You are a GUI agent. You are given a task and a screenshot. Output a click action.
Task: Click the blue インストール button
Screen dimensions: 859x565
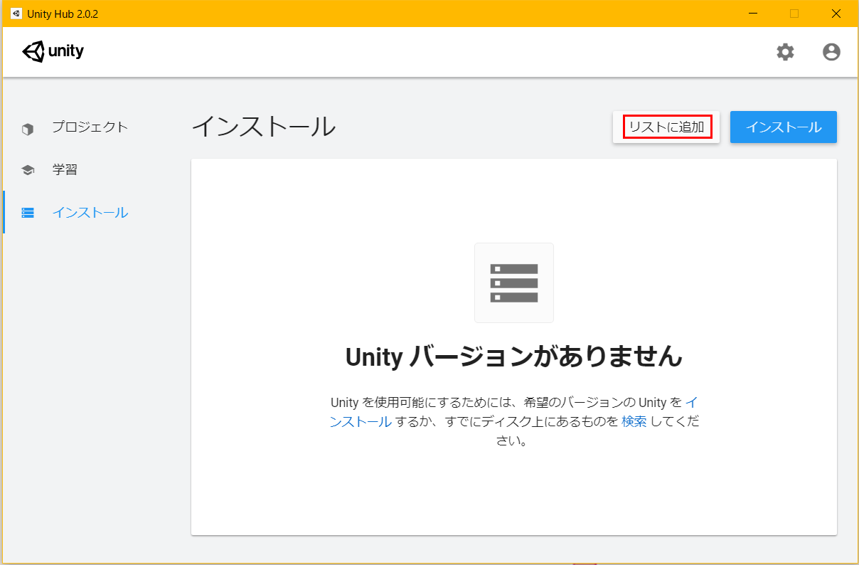pyautogui.click(x=784, y=127)
